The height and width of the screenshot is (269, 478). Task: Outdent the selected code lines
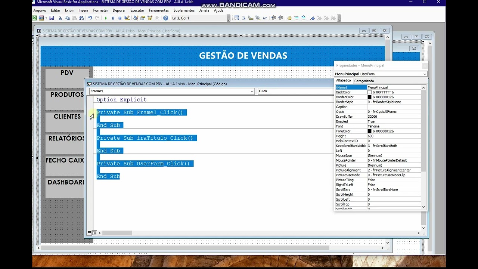click(x=280, y=18)
